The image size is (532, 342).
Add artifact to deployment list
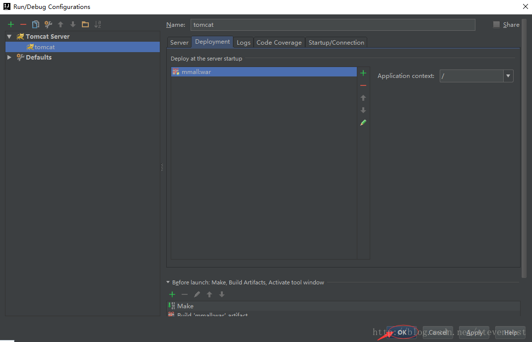(x=363, y=73)
